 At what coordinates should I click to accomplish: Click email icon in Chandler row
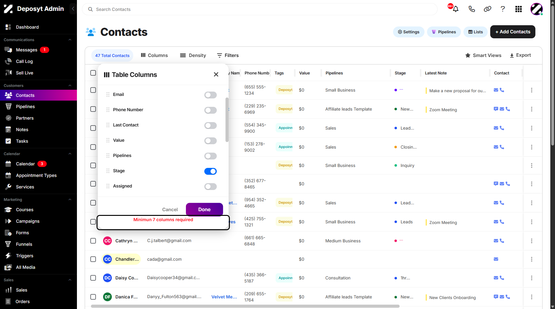(x=496, y=259)
